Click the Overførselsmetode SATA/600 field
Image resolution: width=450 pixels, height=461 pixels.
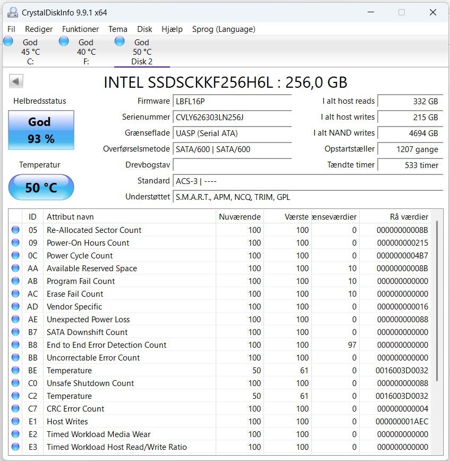tap(232, 149)
